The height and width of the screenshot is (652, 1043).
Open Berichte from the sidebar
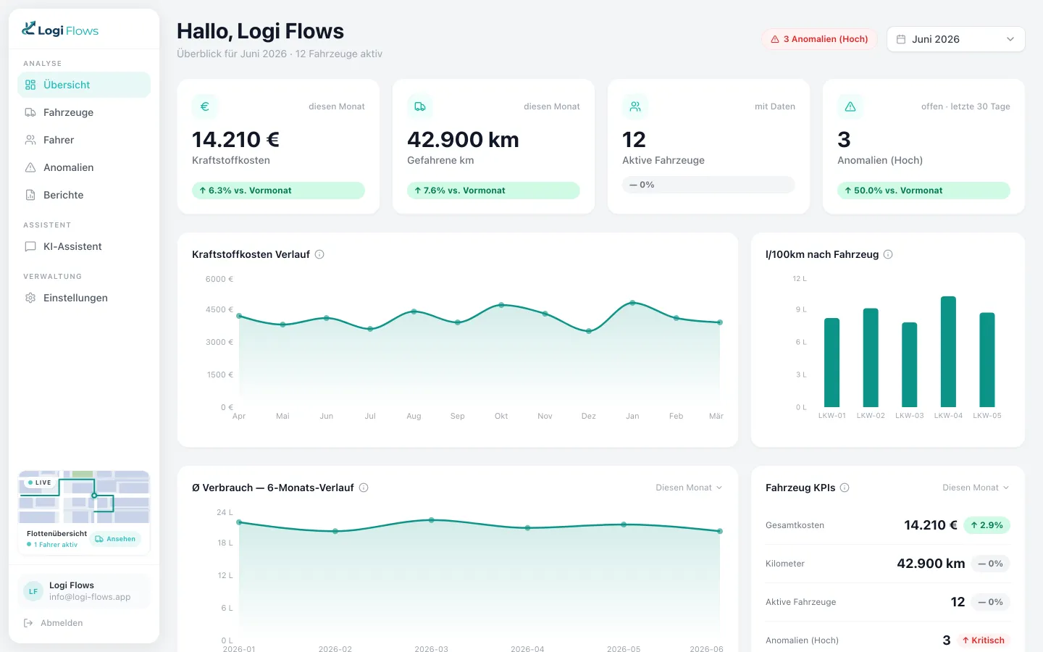point(84,195)
